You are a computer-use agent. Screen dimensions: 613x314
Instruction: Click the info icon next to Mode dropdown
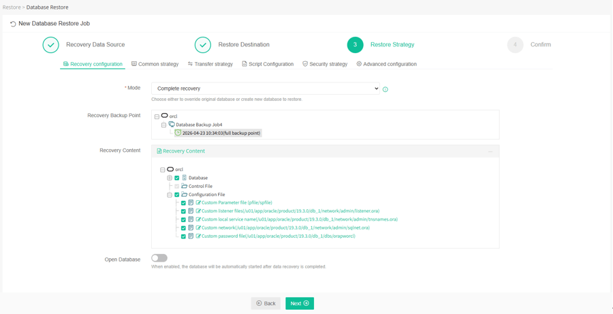(386, 89)
